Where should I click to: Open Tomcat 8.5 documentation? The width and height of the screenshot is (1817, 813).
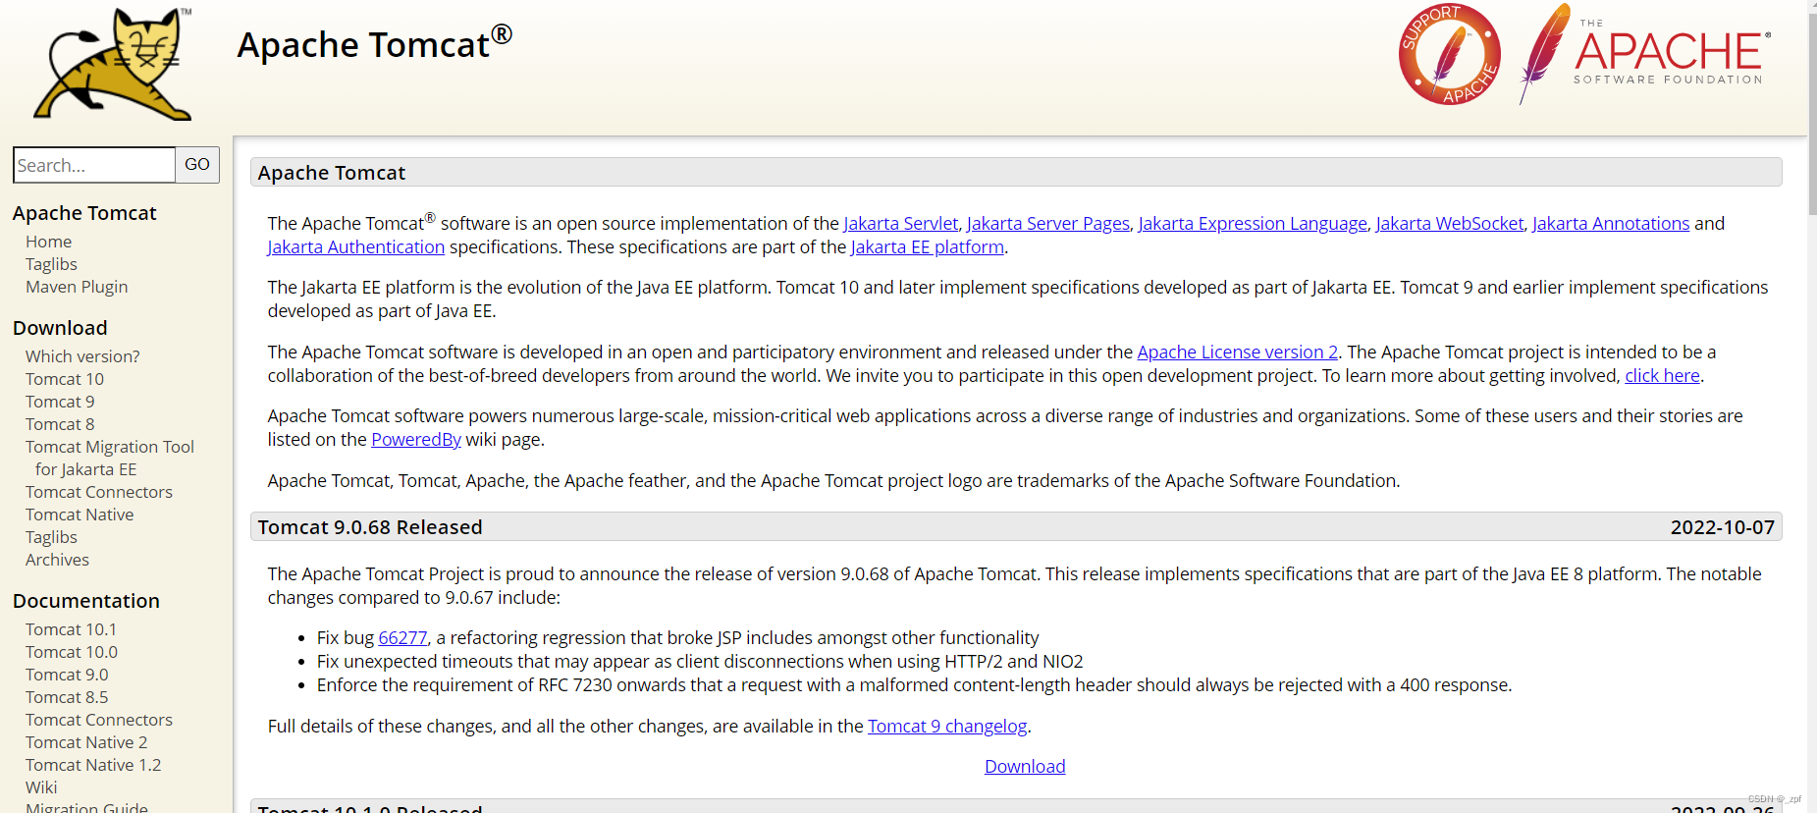point(67,697)
